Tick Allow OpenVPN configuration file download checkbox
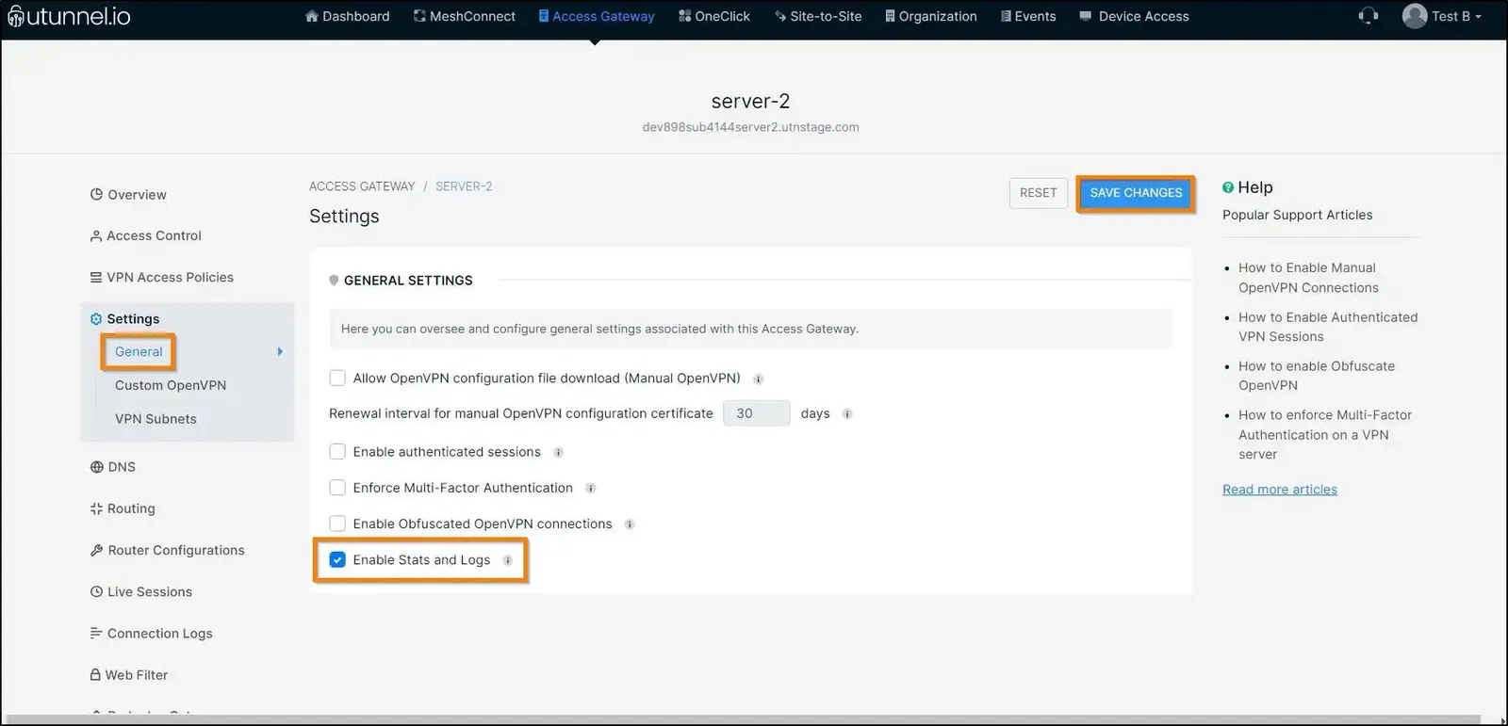 click(x=337, y=378)
